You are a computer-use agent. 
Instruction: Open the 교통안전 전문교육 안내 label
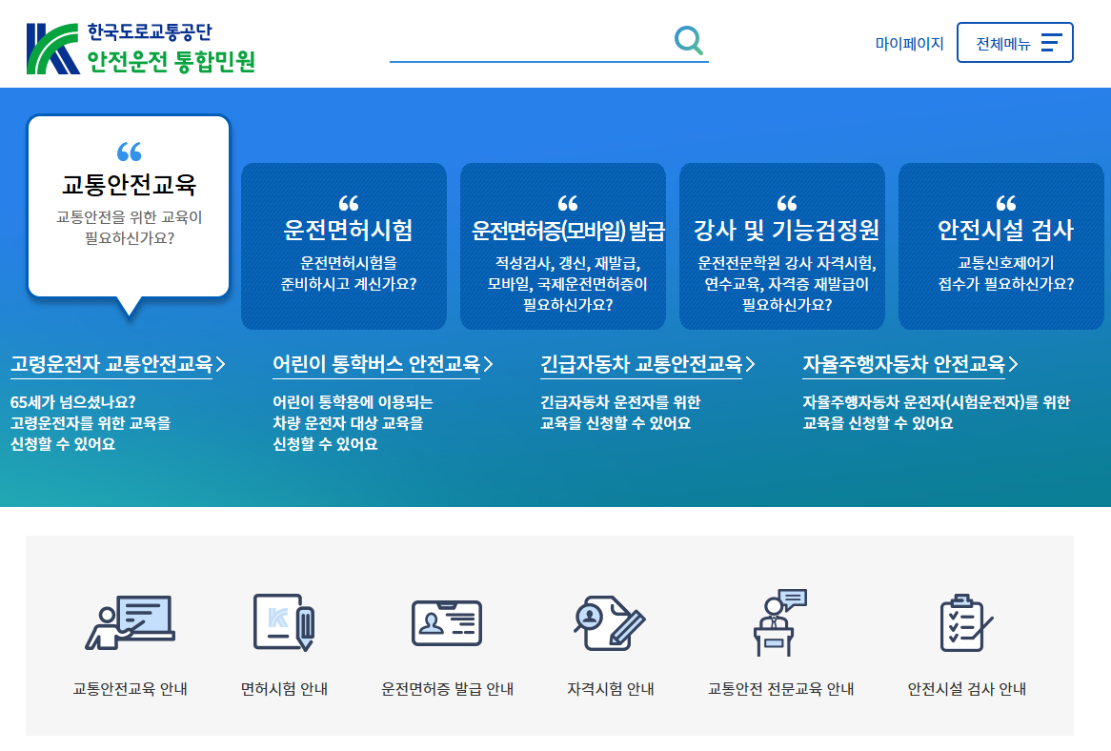pos(780,689)
